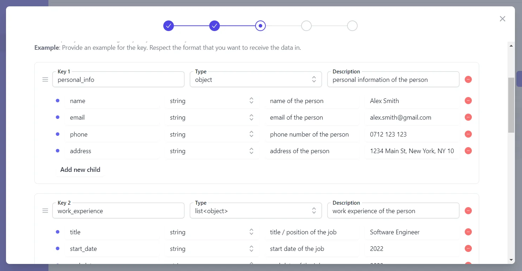The image size is (522, 271).
Task: Delete the email child row
Action: click(x=468, y=117)
